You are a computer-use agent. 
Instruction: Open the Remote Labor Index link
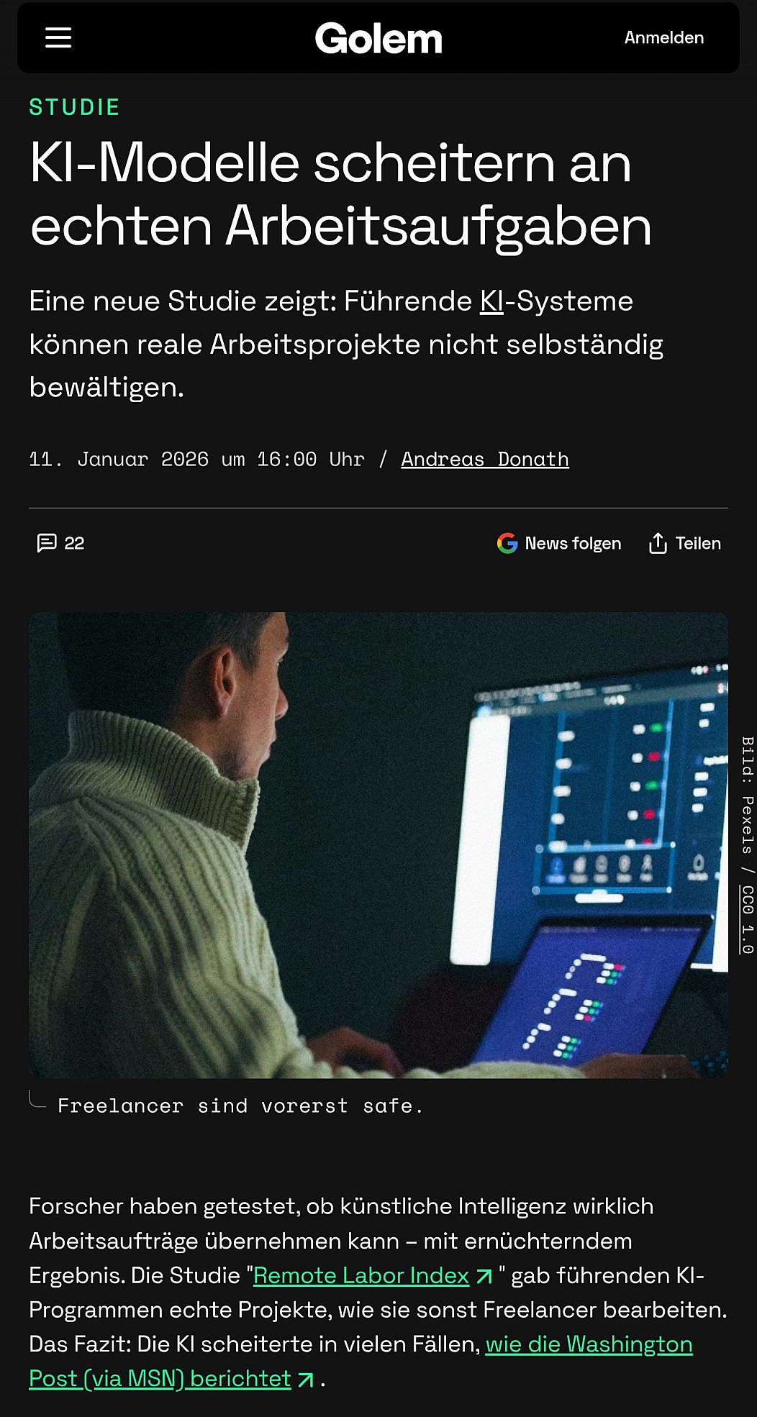tap(361, 1275)
